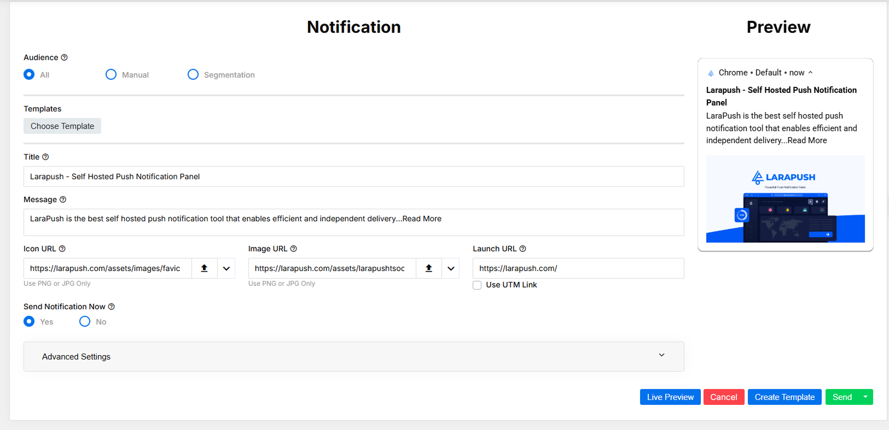
Task: Click the Title help question-mark icon
Action: 45,157
